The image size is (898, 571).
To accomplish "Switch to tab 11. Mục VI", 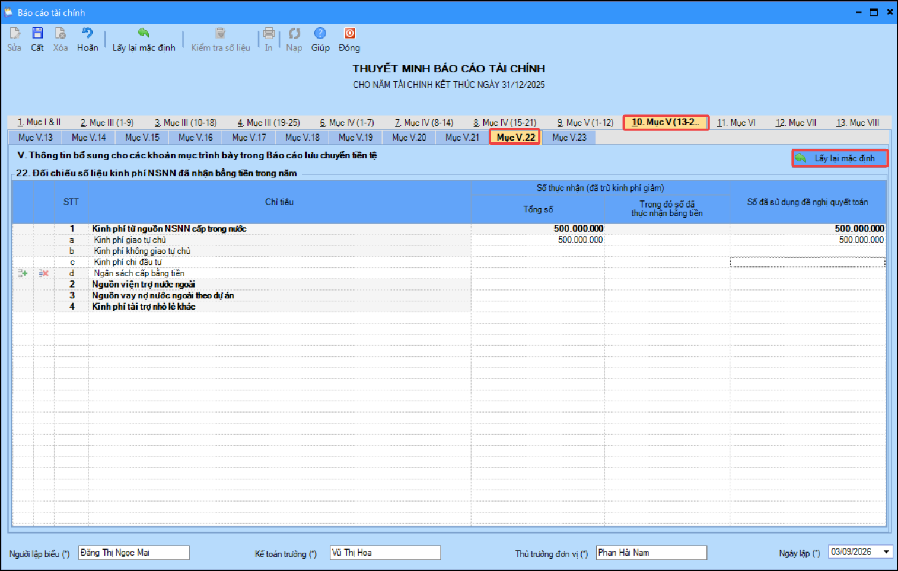I will point(736,123).
